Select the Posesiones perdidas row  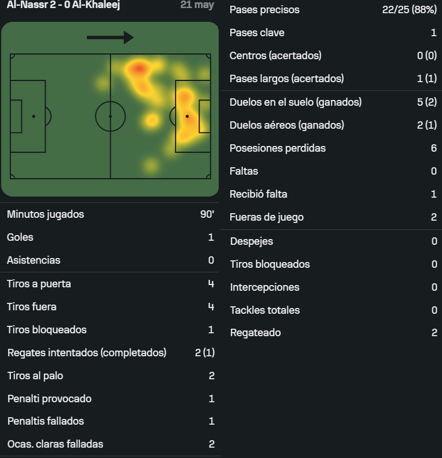click(331, 148)
